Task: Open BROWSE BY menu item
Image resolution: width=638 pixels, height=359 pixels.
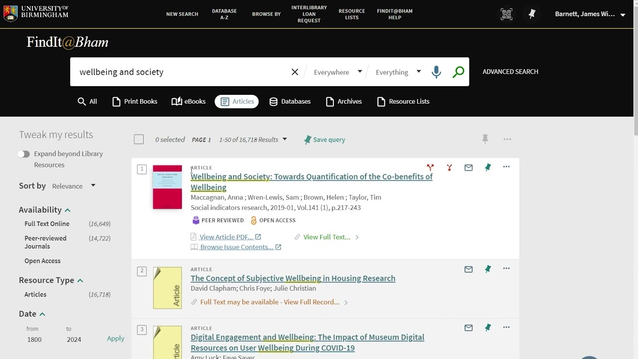Action: [266, 14]
